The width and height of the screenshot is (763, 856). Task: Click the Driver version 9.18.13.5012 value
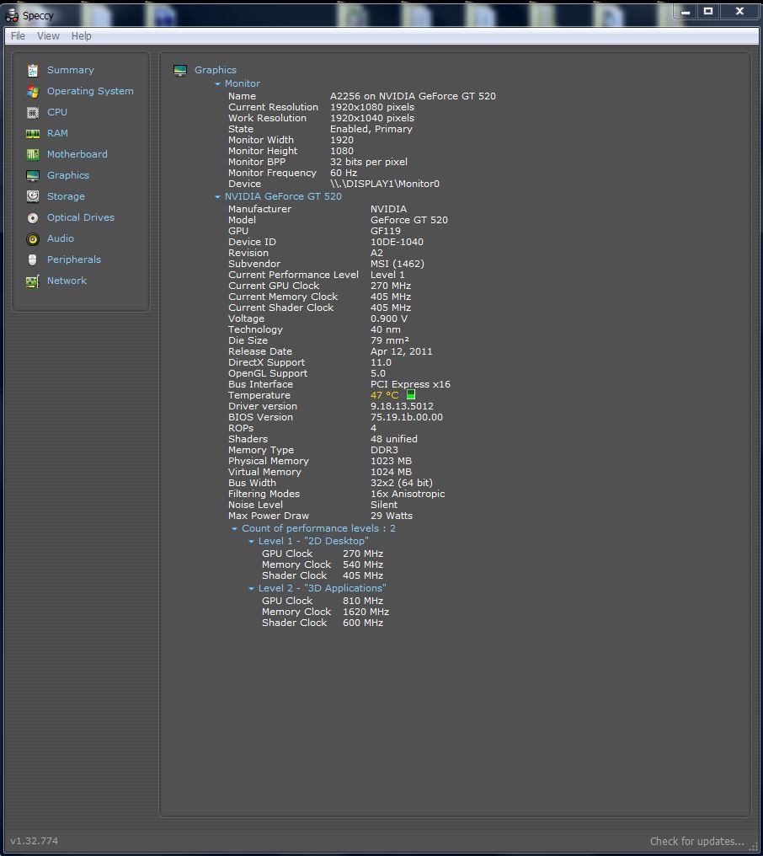(x=402, y=406)
